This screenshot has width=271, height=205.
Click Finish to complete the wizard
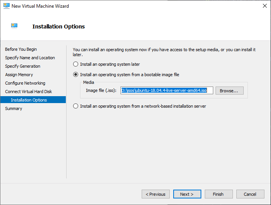tap(219, 194)
